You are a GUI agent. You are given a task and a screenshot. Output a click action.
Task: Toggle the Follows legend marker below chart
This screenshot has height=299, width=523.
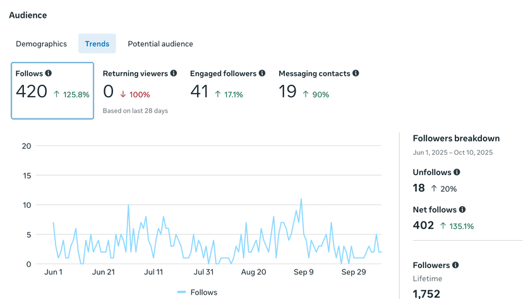pos(181,292)
